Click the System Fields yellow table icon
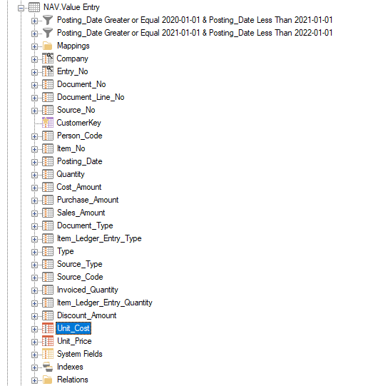The width and height of the screenshot is (378, 386). tap(48, 354)
